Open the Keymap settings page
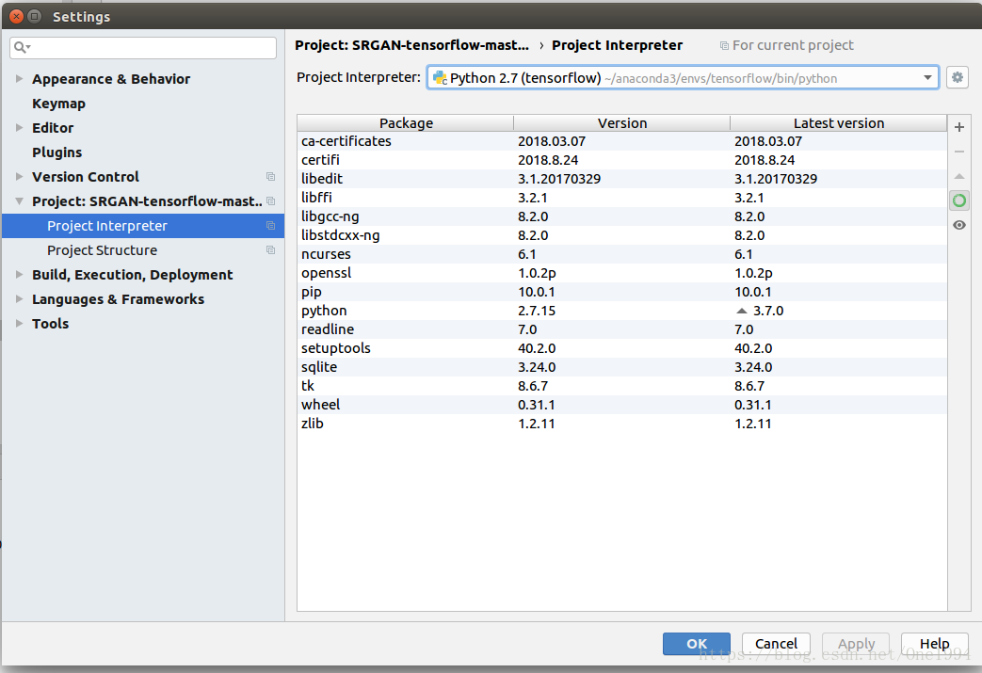 pyautogui.click(x=59, y=104)
